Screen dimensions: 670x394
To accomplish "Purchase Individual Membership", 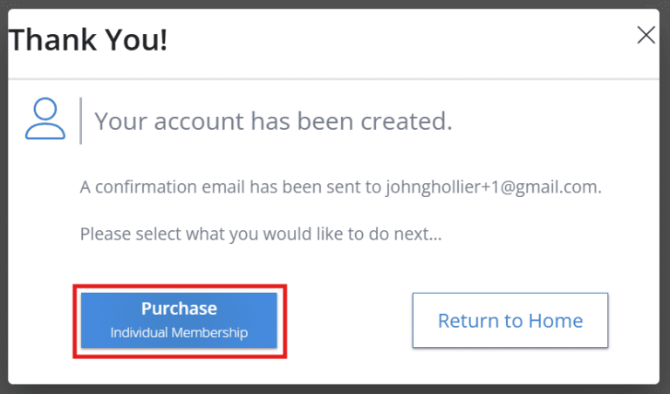I will (179, 320).
